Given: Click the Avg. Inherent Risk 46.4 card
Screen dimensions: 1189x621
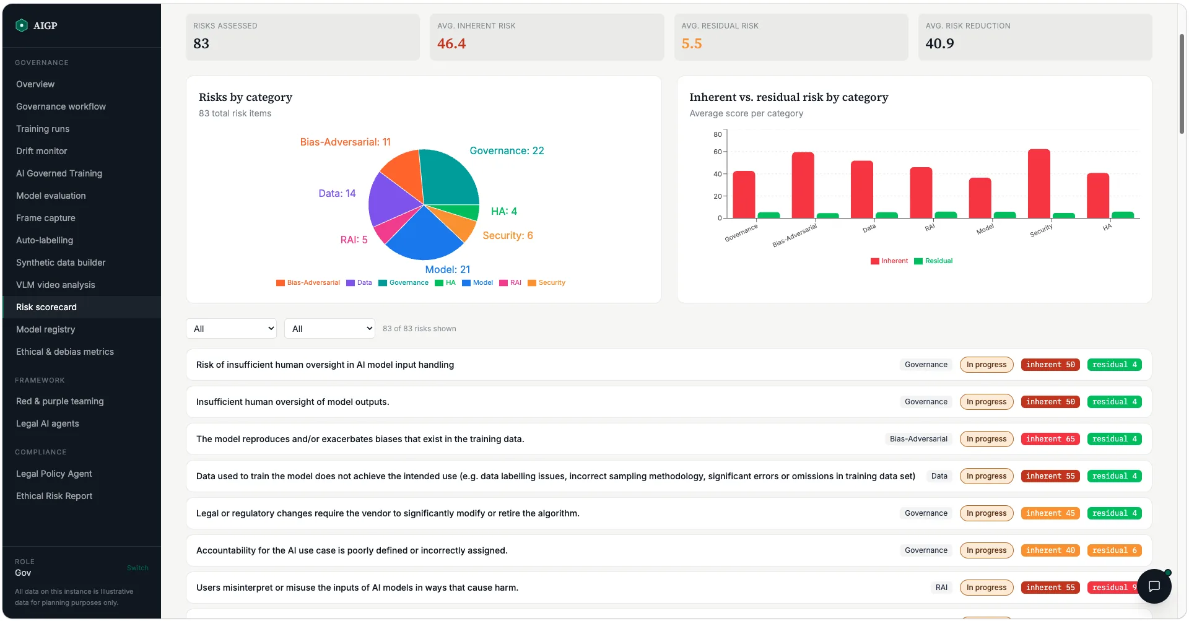Looking at the screenshot, I should pyautogui.click(x=547, y=37).
